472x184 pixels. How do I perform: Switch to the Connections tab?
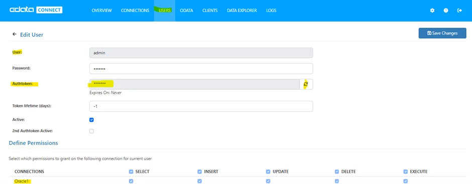pyautogui.click(x=135, y=11)
